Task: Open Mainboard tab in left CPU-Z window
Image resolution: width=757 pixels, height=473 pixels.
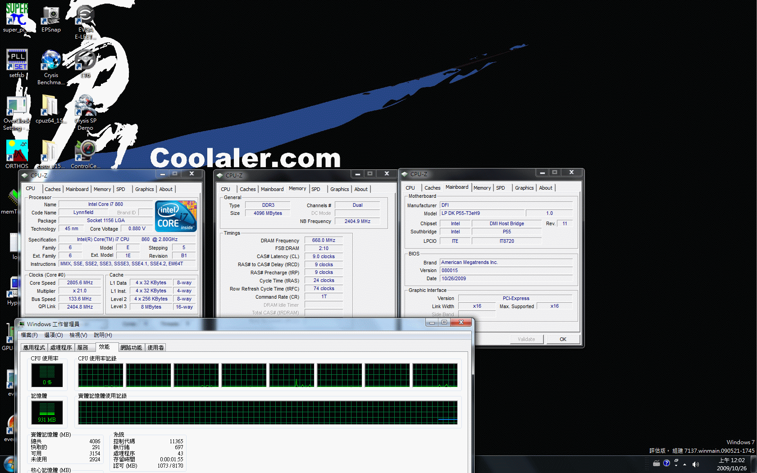Action: tap(77, 189)
